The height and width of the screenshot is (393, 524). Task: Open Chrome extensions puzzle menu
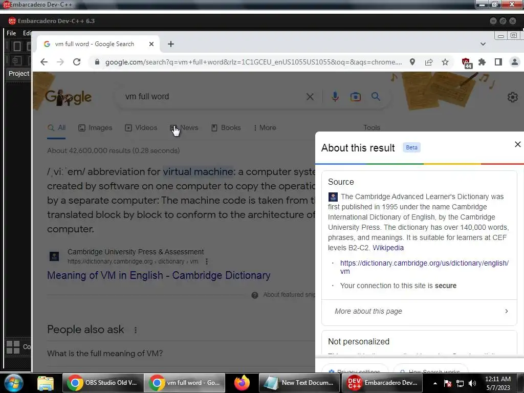pos(482,62)
